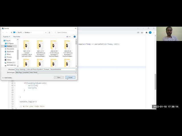The height and width of the screenshot is (136, 182).
Task: Select Desktop in navigation tree
Action: [x=9, y=46]
